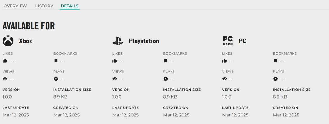The image size is (329, 124).
Task: Click the eye views icon under Xbox
Action: tap(5, 79)
